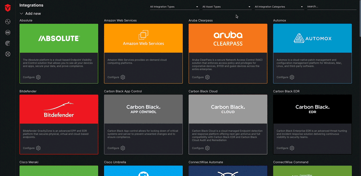361x176 pixels.
Task: Click the Cisco Umbrella card banner
Action: click(x=143, y=171)
